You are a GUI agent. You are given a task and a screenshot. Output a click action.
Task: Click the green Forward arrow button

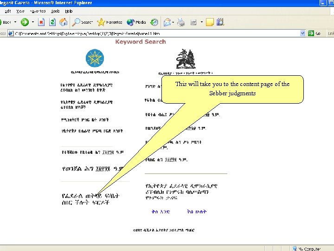[25, 22]
